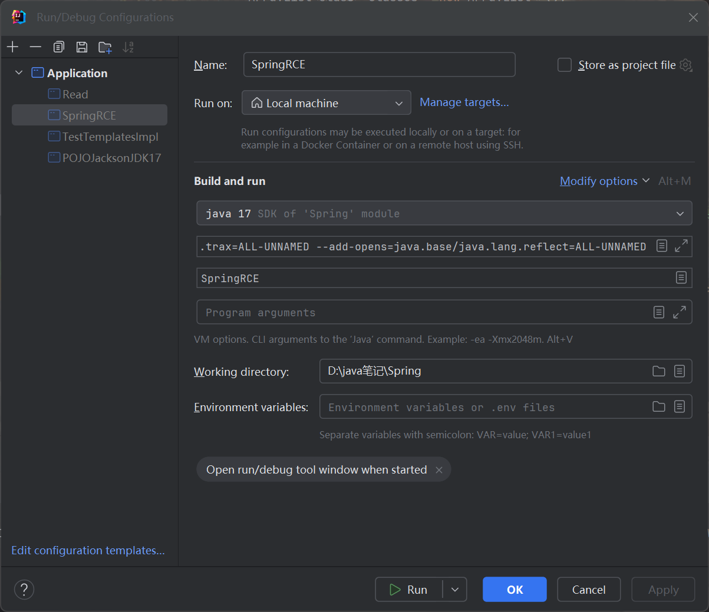Open the Modify options menu
This screenshot has width=709, height=612.
[x=604, y=181]
